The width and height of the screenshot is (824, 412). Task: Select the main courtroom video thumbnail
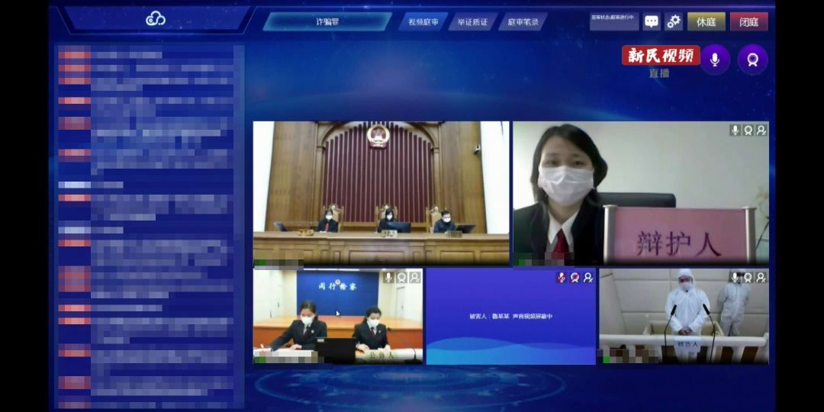tap(381, 193)
